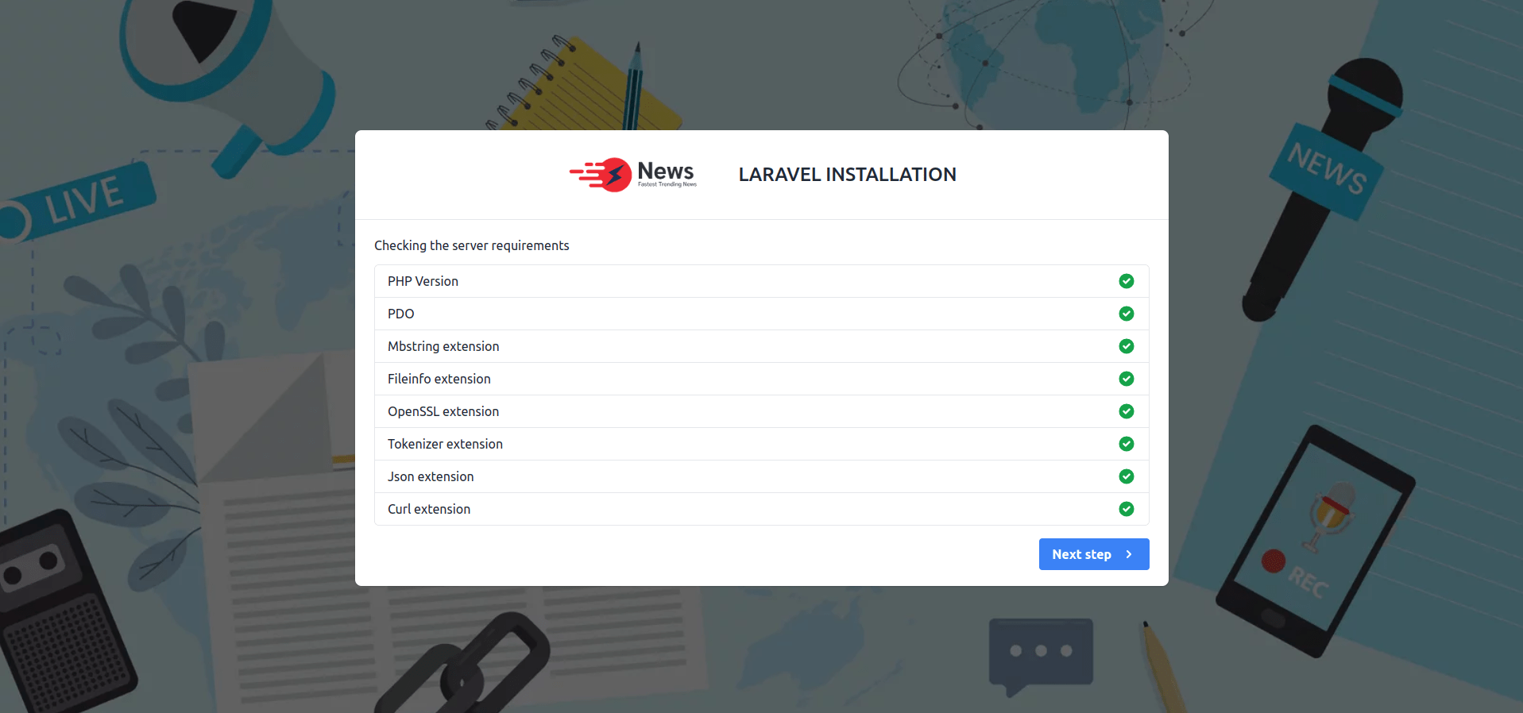Click the Tokenizer extension label
The image size is (1523, 713).
pyautogui.click(x=445, y=444)
